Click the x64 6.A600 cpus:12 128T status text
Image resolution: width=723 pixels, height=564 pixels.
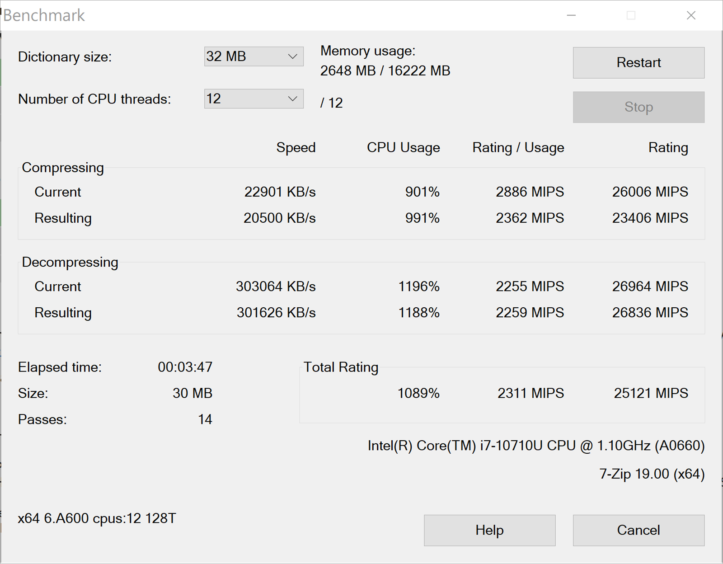click(x=97, y=518)
